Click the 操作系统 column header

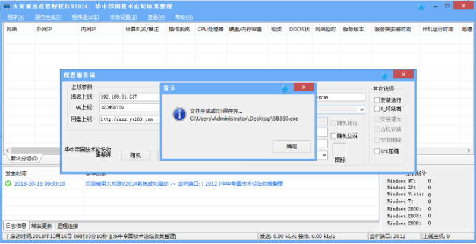click(x=181, y=30)
